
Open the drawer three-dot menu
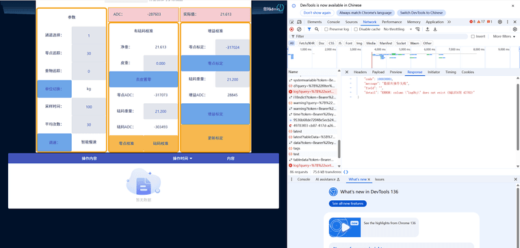pos(291,179)
